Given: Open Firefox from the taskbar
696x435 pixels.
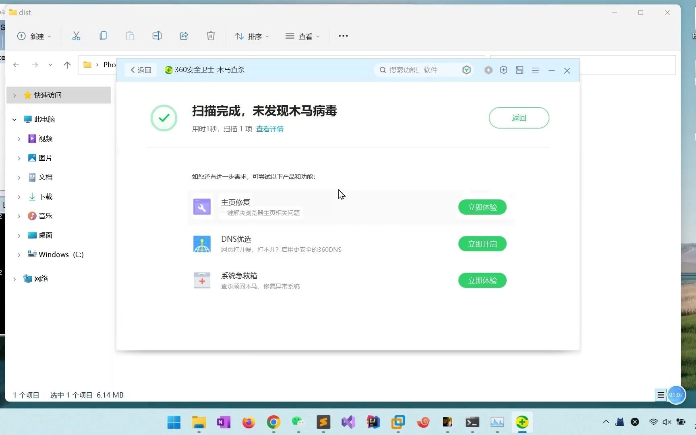Looking at the screenshot, I should (x=249, y=422).
